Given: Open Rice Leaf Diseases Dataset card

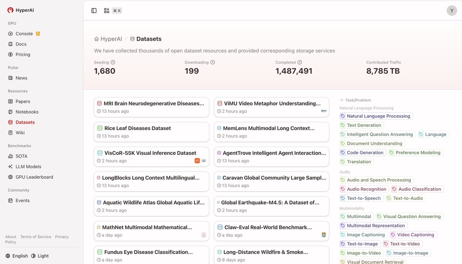Looking at the screenshot, I should [151, 132].
